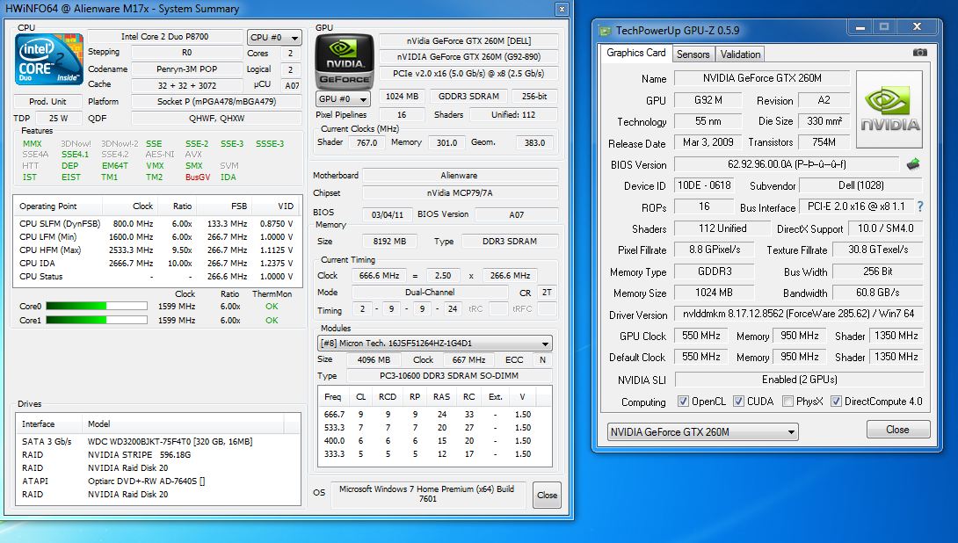Image resolution: width=958 pixels, height=543 pixels.
Task: Click the Memory Size field 8192 MB
Action: coord(390,242)
